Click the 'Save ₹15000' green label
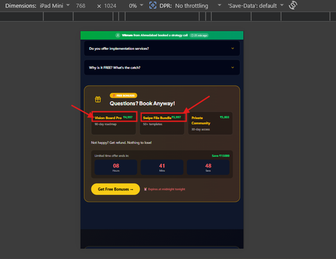This screenshot has width=336, height=259. 220,155
